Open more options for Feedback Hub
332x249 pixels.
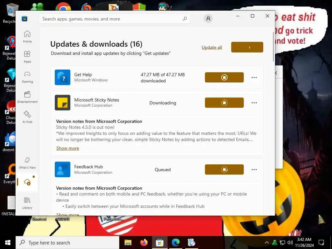click(254, 170)
